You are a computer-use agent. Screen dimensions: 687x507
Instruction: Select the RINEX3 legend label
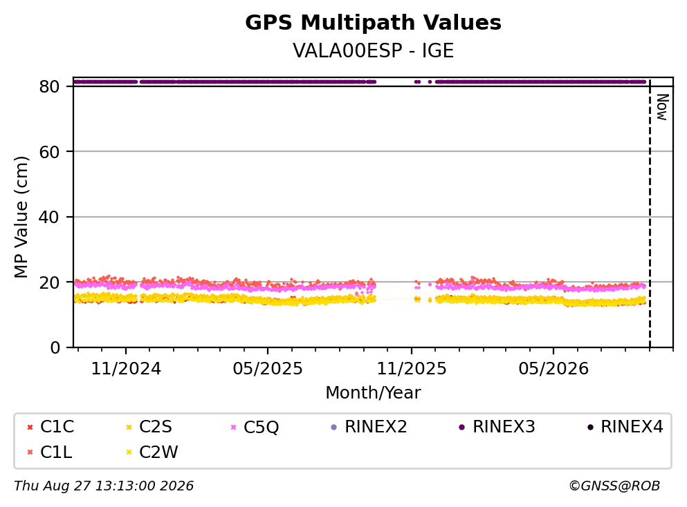[x=504, y=427]
